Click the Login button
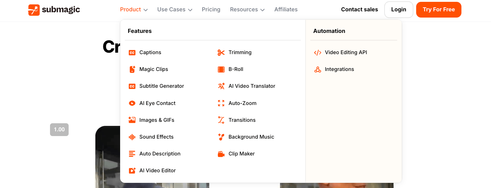This screenshot has height=188, width=491. 399,10
